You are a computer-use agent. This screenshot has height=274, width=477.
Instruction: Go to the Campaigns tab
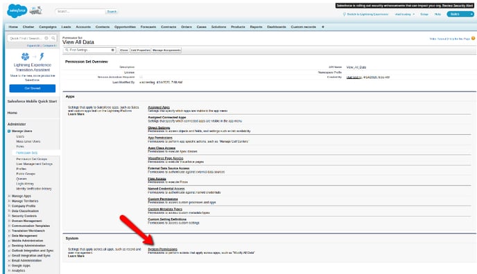point(48,27)
